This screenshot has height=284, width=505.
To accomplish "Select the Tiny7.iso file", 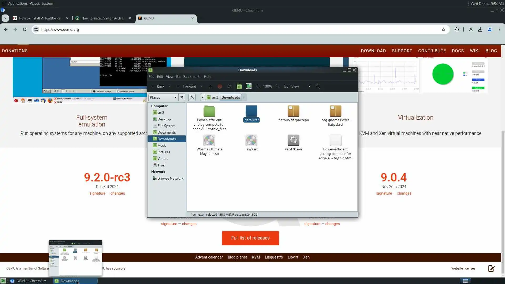I will [251, 143].
